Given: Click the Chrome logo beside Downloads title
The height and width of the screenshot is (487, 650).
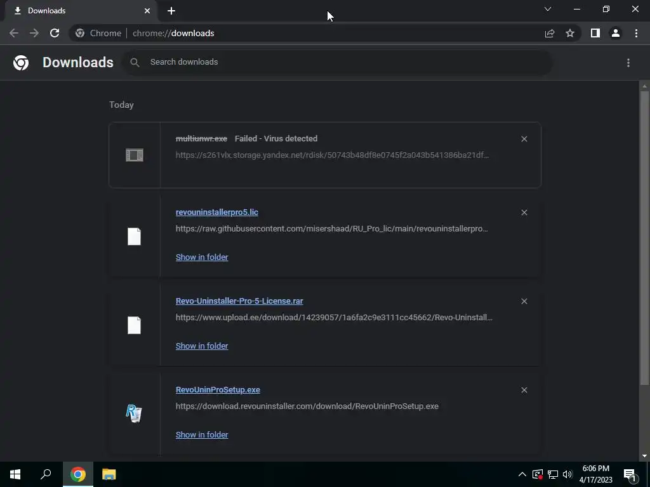Looking at the screenshot, I should point(21,63).
